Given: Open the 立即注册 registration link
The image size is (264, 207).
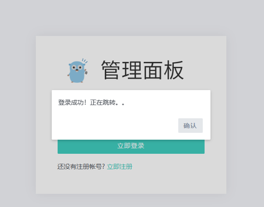Looking at the screenshot, I should point(120,167).
